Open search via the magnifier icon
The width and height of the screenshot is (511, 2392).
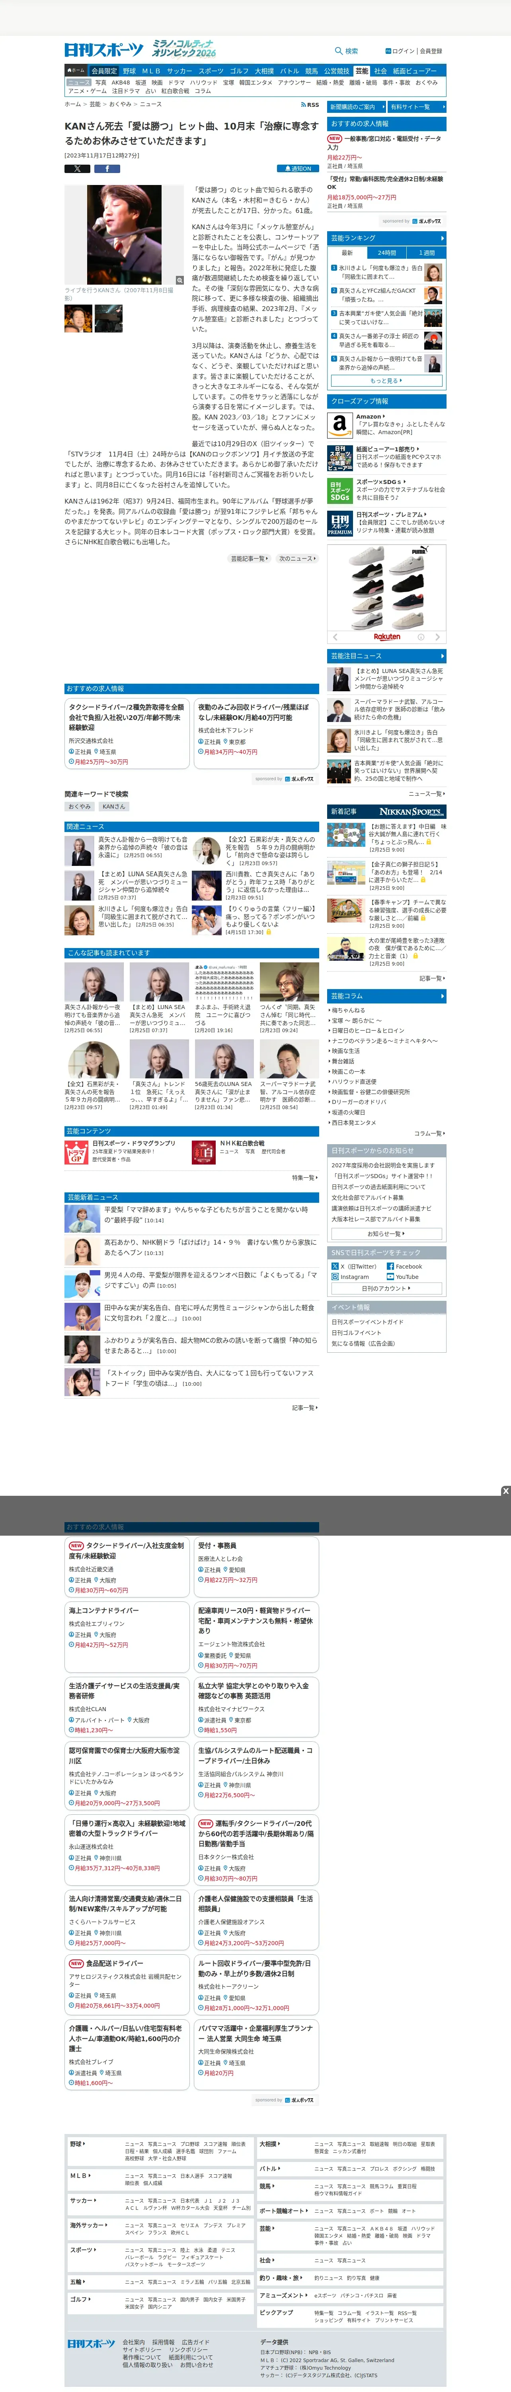(339, 51)
